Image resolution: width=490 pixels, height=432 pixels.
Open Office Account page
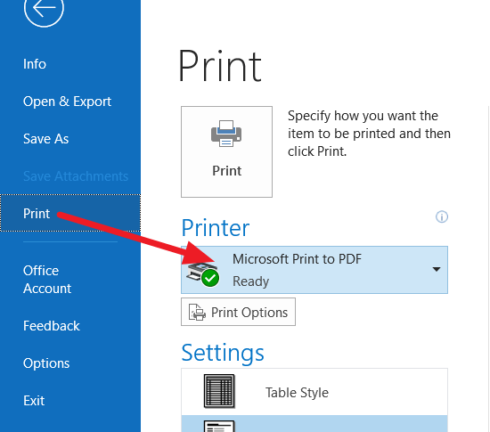tap(47, 280)
